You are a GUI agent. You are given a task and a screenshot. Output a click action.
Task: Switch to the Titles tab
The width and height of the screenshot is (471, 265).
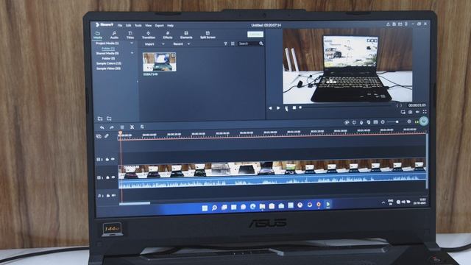(130, 35)
